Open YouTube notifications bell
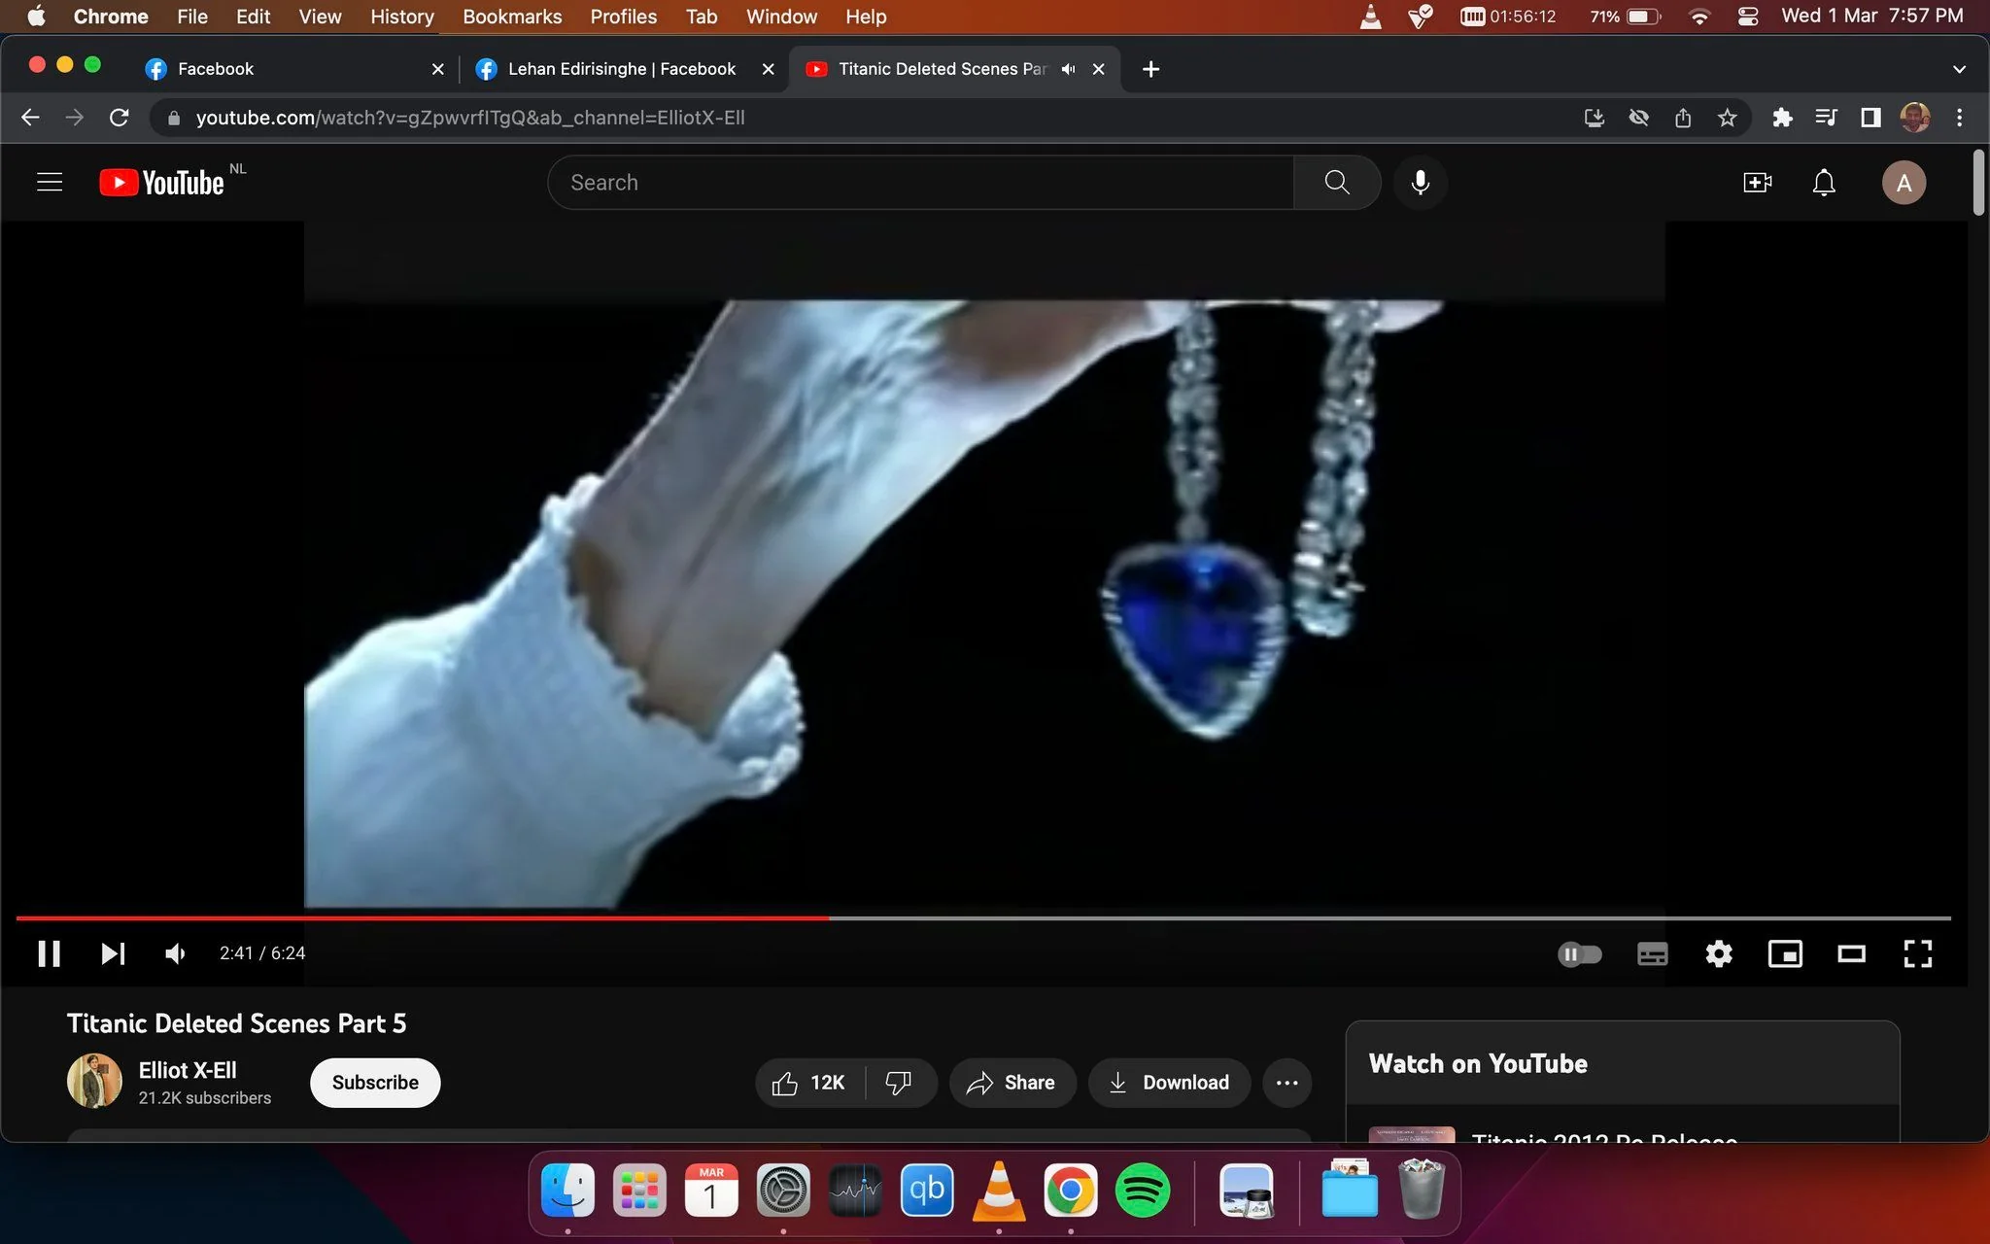Viewport: 1990px width, 1244px height. click(1824, 183)
